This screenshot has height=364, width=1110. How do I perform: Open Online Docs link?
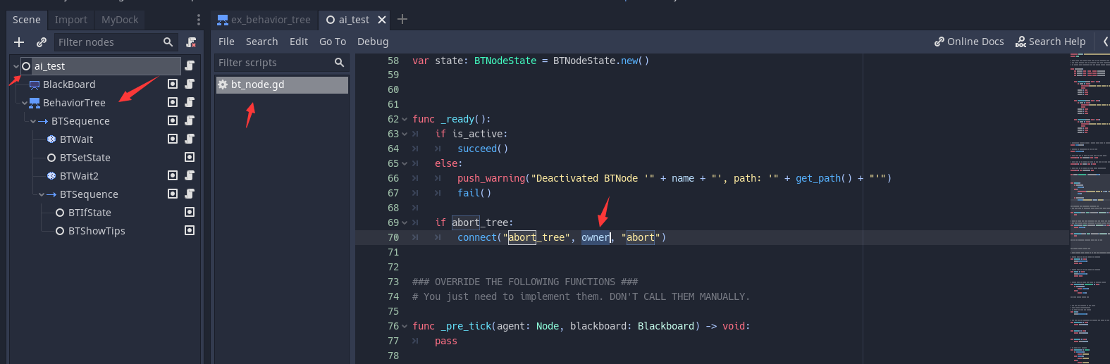point(969,42)
